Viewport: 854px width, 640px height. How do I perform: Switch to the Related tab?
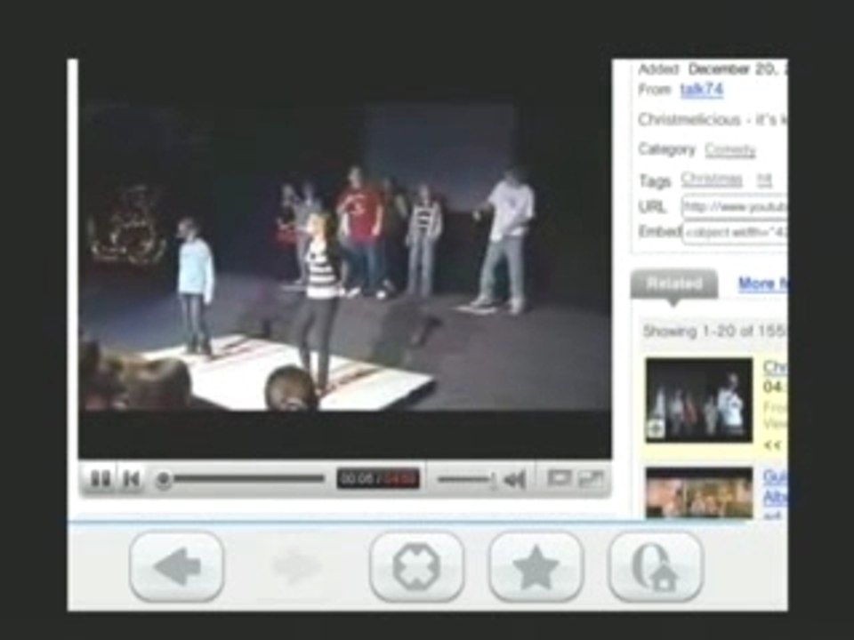pos(673,284)
